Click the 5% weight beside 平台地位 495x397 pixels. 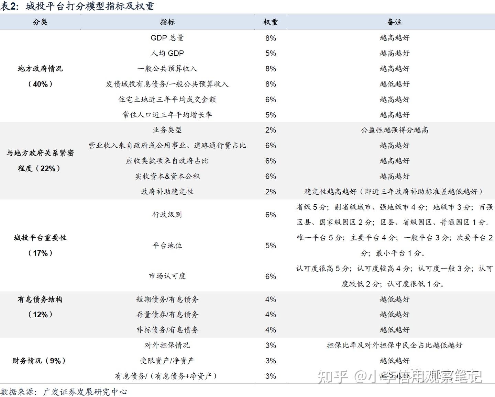pyautogui.click(x=271, y=246)
